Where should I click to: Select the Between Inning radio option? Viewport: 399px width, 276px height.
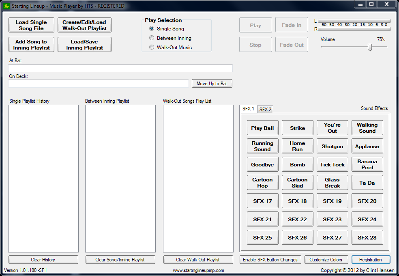click(x=152, y=38)
